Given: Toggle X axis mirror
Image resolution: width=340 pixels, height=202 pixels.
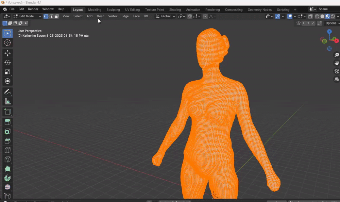Looking at the screenshot, I should [x=303, y=23].
